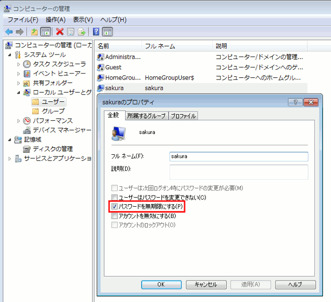This screenshot has width=331, height=302.
Task: Collapse the ローカル ユーザーとグループ tree node
Action: 19,92
